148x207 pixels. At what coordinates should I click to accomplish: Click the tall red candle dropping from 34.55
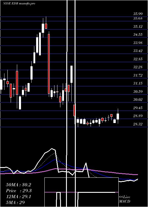[x=49, y=64]
